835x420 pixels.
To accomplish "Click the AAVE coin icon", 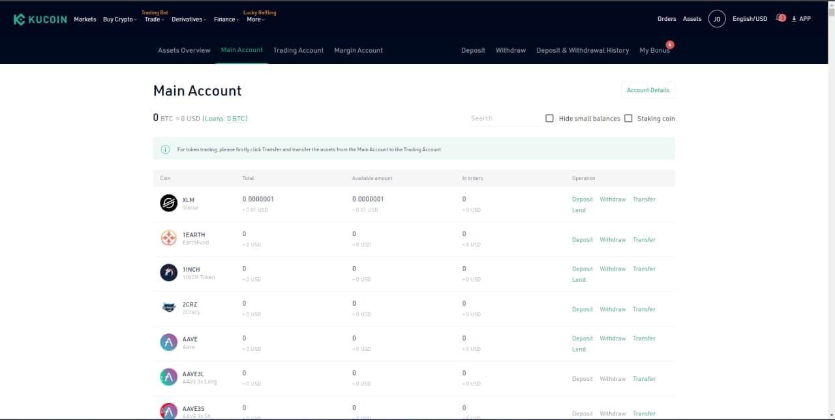I will (169, 342).
